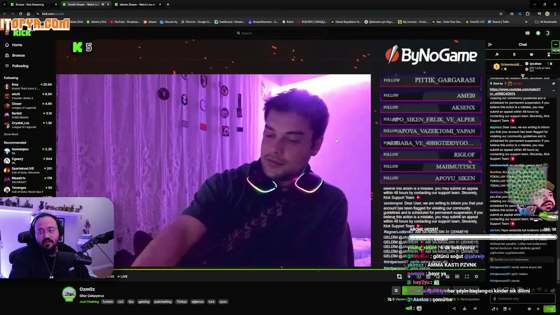The width and height of the screenshot is (560, 315).
Task: Click the green Chat send button
Action: click(x=549, y=309)
